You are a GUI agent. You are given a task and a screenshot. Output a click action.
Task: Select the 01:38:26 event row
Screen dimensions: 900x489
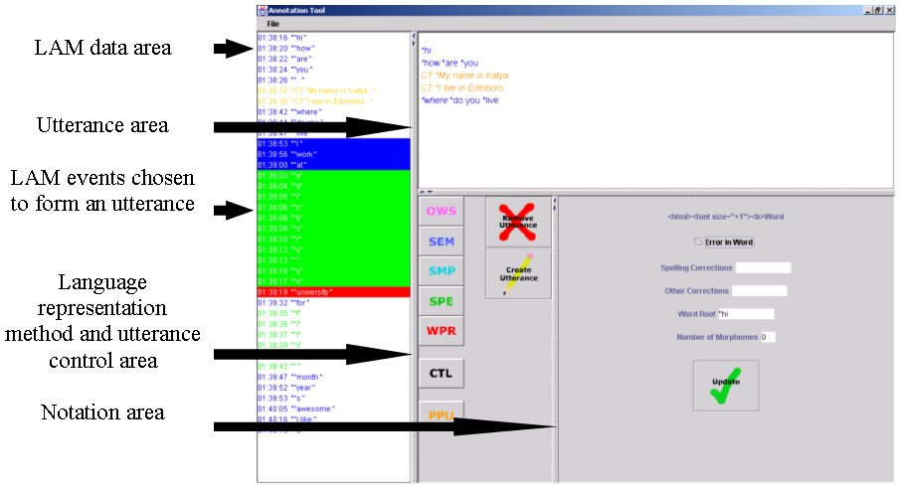point(333,81)
